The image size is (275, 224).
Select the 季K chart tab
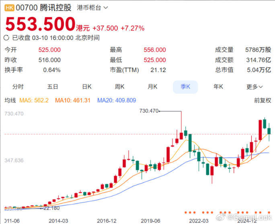click(185, 87)
